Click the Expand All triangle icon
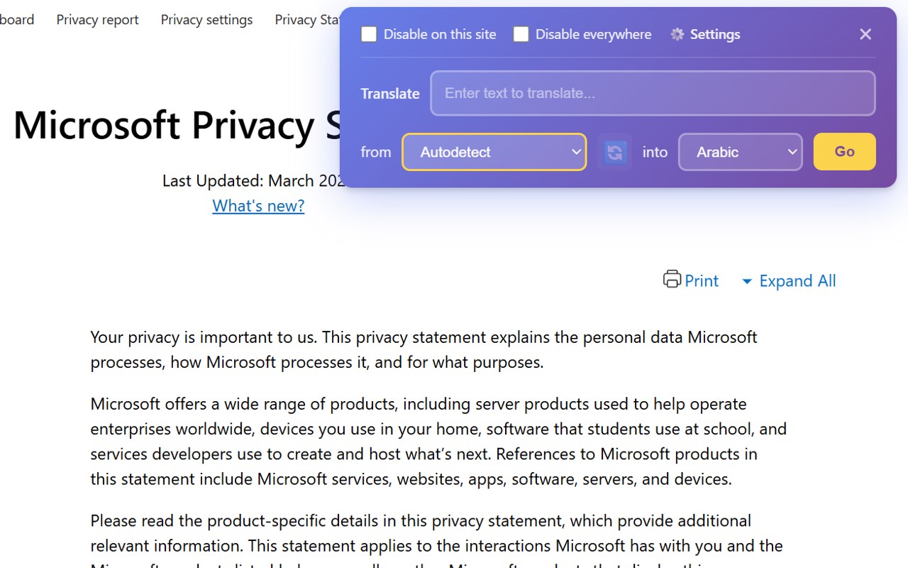This screenshot has width=908, height=568. [746, 282]
